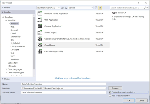
Task: Expand the Recent section
Action: pos(2,7)
